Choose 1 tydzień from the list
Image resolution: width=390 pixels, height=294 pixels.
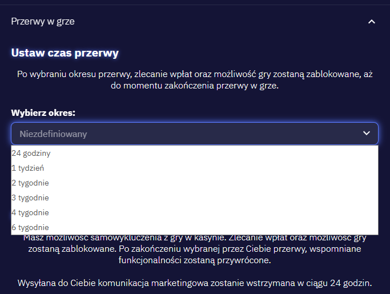click(29, 168)
